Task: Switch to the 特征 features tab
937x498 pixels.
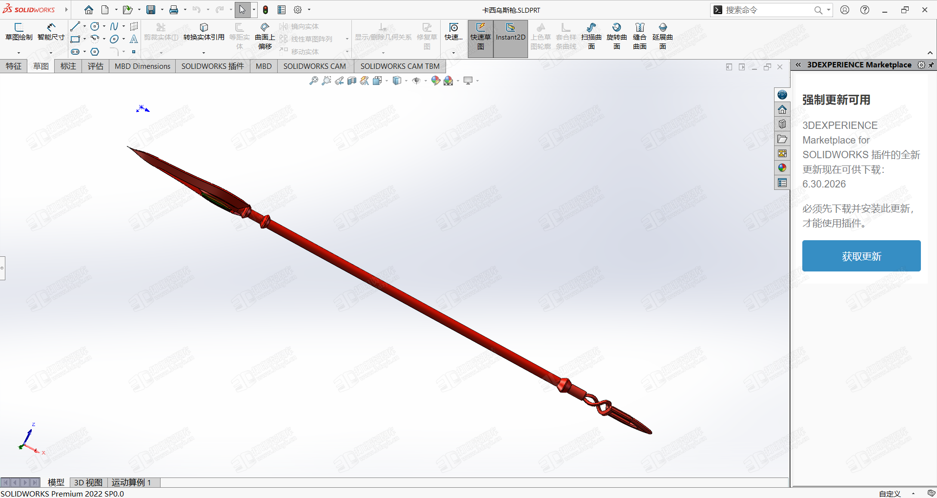Action: (x=14, y=66)
